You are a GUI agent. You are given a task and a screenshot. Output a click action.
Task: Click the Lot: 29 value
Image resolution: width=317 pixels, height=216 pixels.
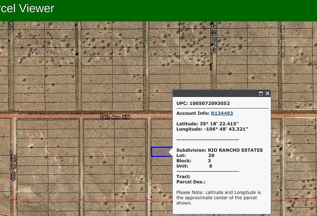pyautogui.click(x=211, y=155)
